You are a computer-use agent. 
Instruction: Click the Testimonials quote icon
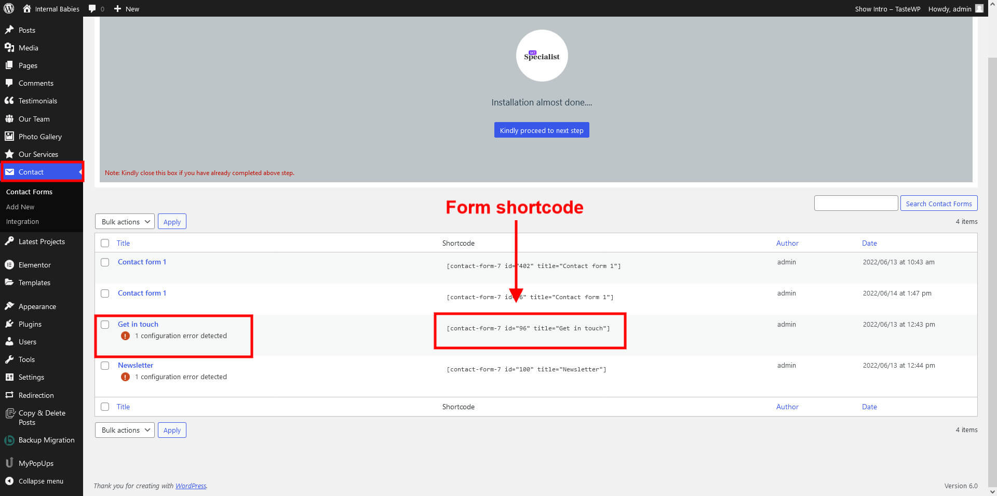(x=9, y=101)
